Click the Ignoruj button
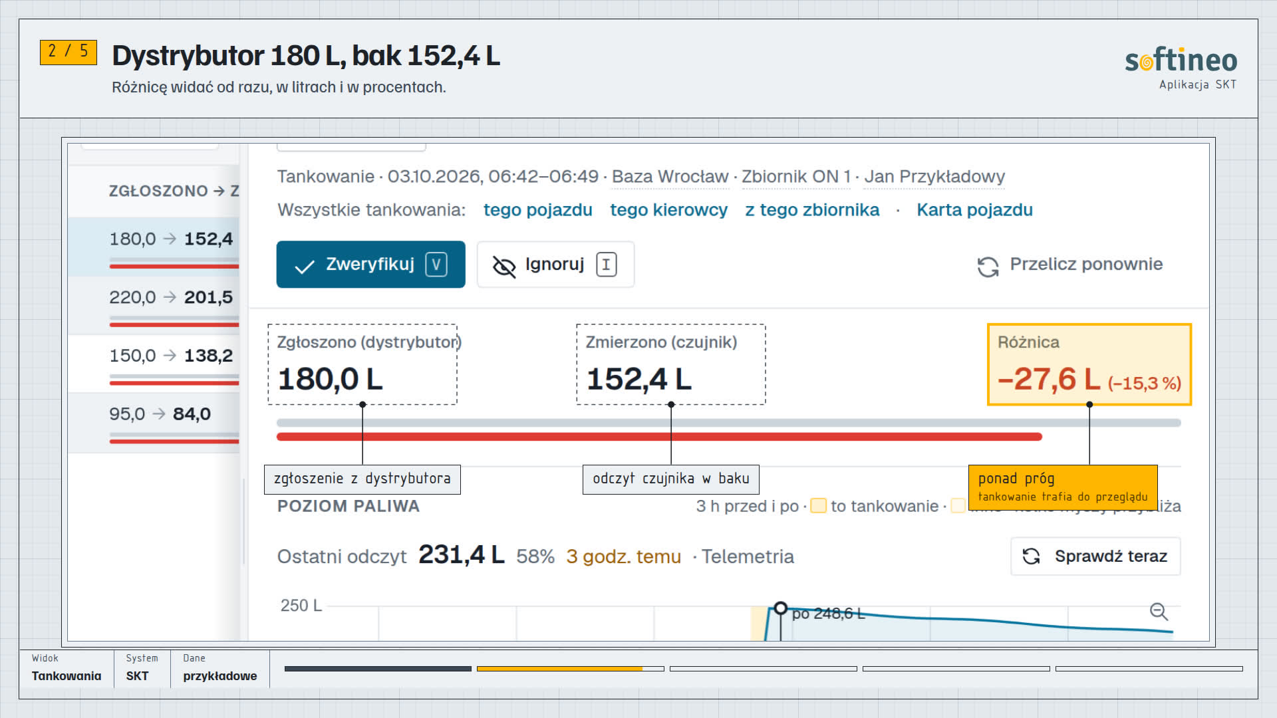This screenshot has height=718, width=1277. pos(555,265)
